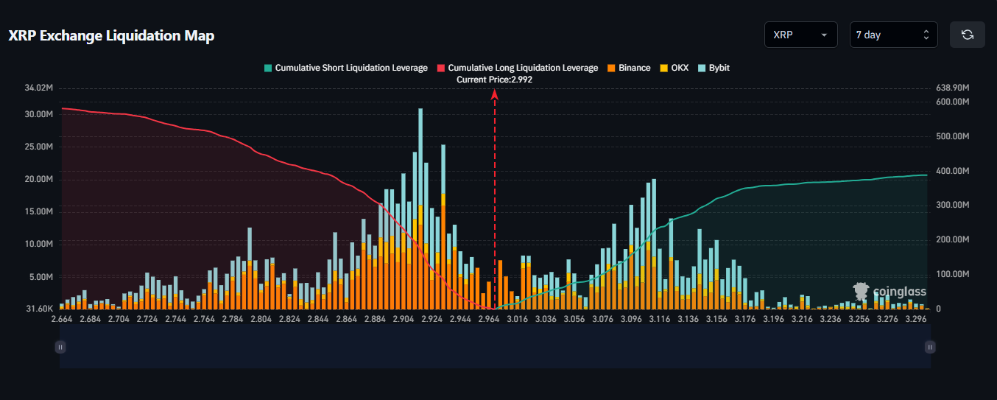Open the 7 day period selector
Image resolution: width=997 pixels, height=400 pixels.
tap(894, 35)
